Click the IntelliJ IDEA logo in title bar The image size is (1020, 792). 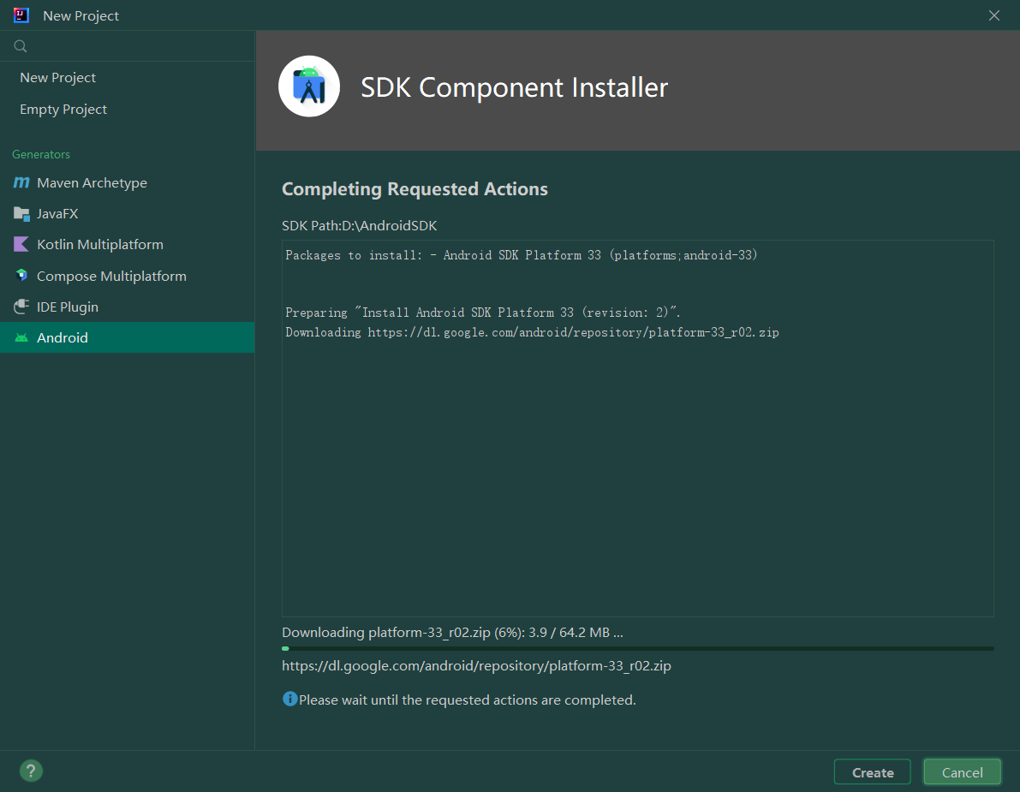[x=21, y=15]
